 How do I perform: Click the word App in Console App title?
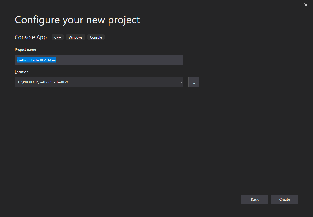point(42,37)
